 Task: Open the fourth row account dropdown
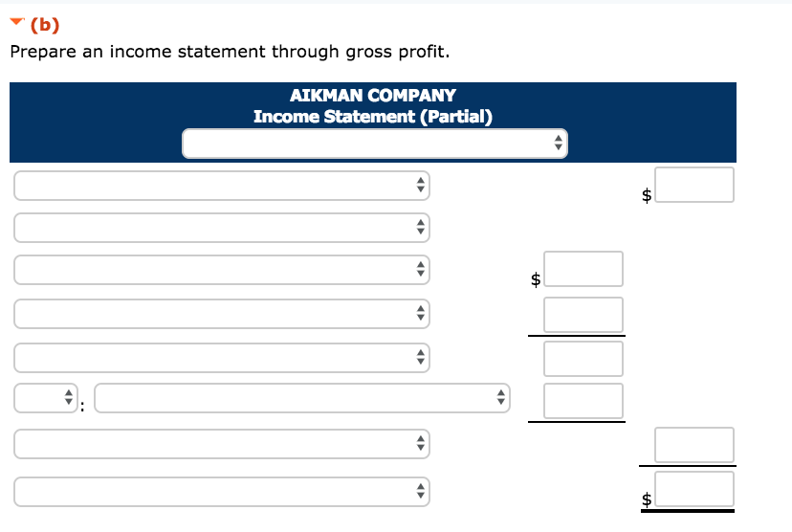[x=222, y=313]
